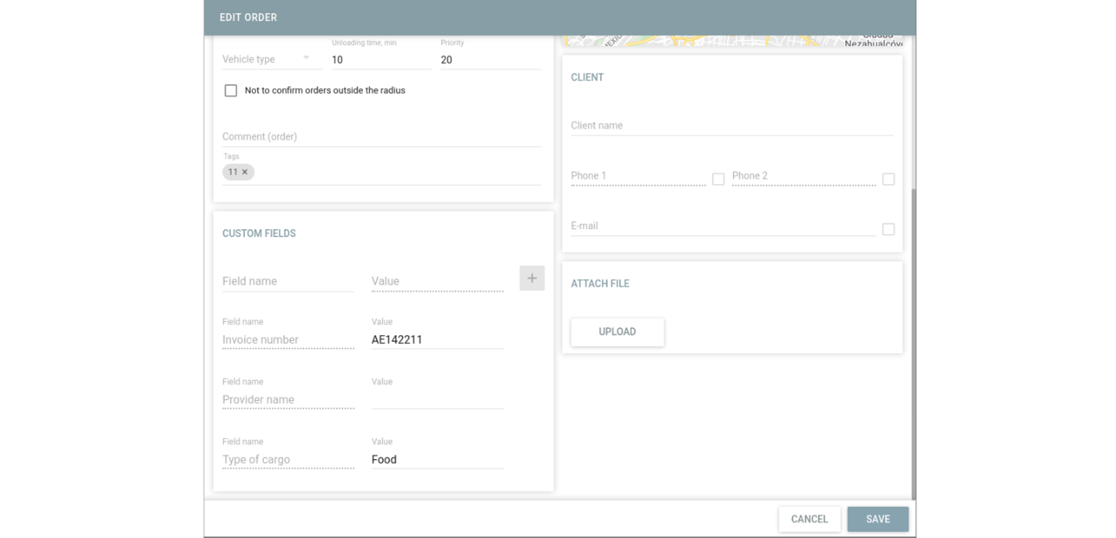Select the Unloading time field showing 10
Screen dimensions: 1116x538
[x=380, y=60]
